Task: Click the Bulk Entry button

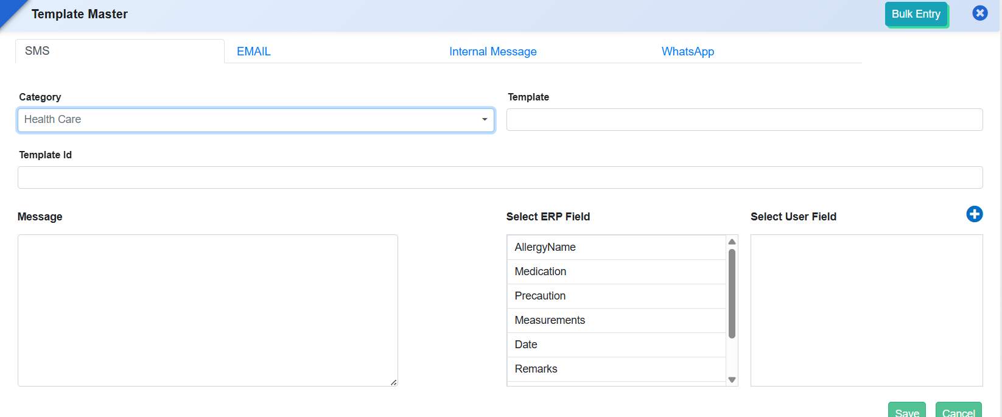Action: tap(916, 14)
